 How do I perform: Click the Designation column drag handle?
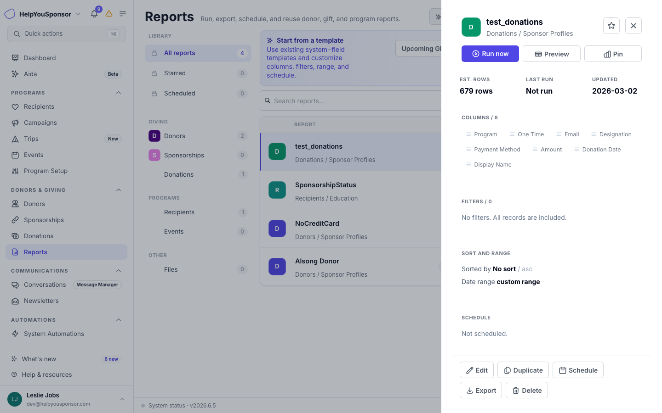point(594,134)
